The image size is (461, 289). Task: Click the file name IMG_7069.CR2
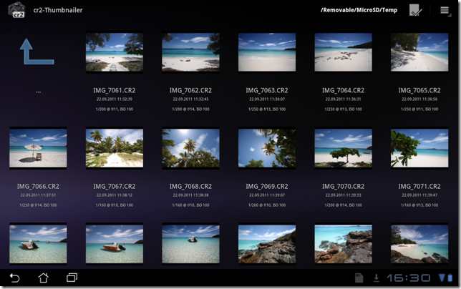click(267, 187)
